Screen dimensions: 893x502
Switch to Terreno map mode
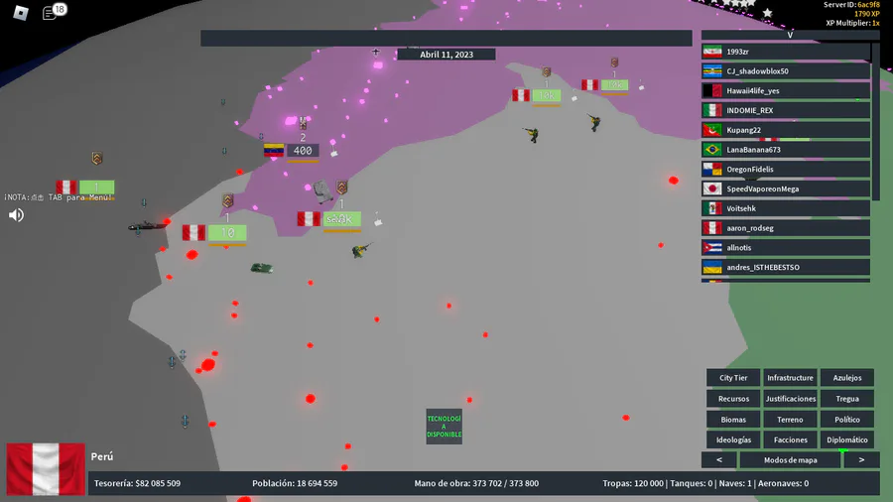point(790,420)
